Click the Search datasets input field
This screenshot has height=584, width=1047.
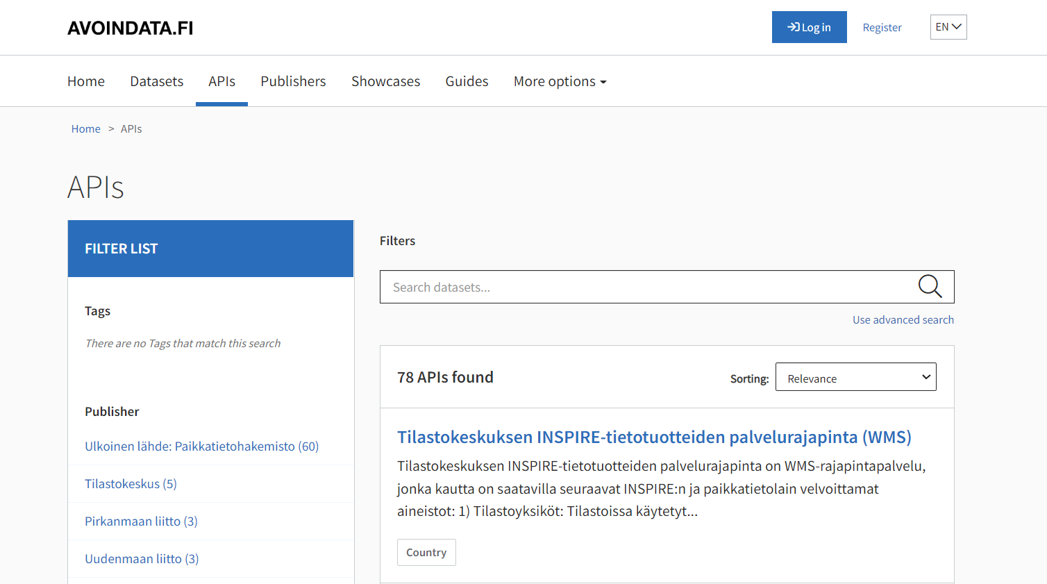(x=625, y=286)
